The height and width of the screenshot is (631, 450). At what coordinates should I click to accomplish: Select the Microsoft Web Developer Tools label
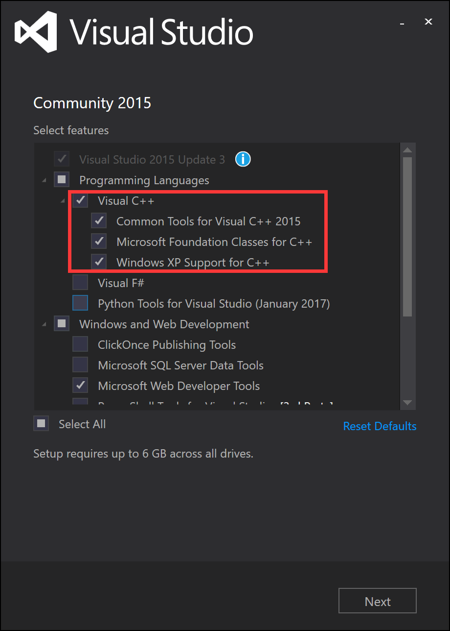[x=179, y=386]
